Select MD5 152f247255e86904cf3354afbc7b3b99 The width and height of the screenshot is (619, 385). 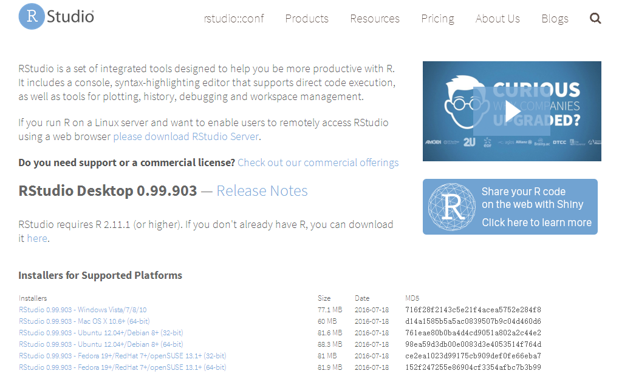(473, 367)
